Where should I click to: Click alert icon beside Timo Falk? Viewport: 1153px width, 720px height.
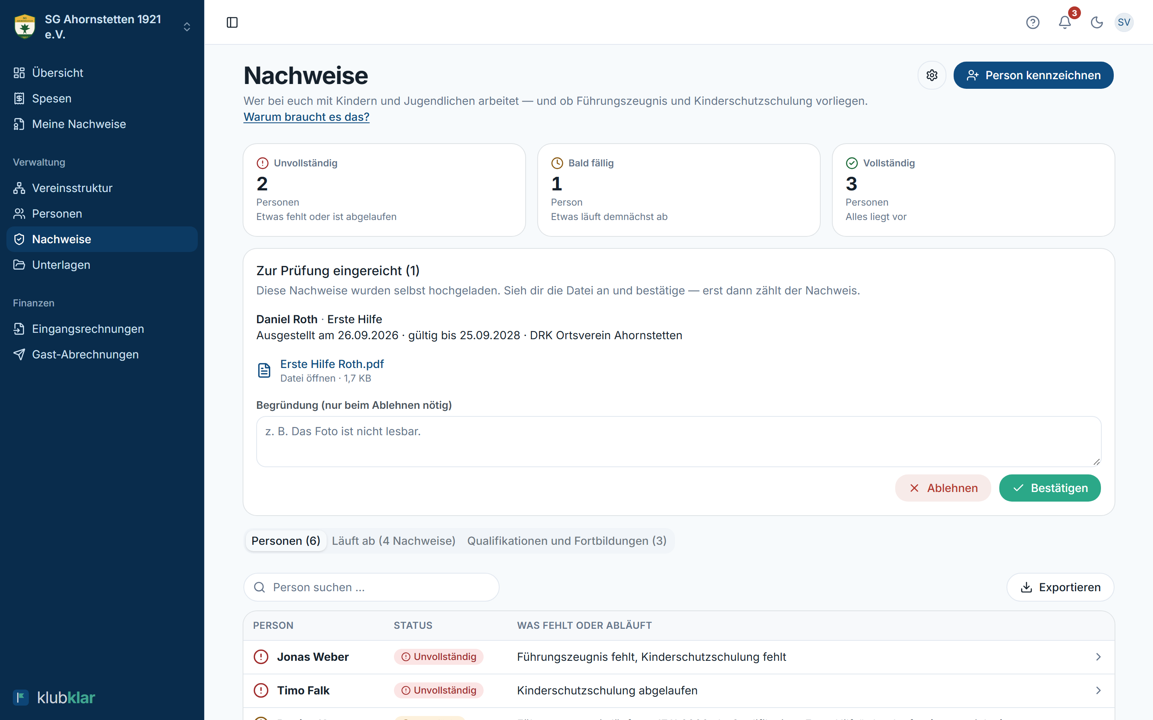pyautogui.click(x=261, y=690)
